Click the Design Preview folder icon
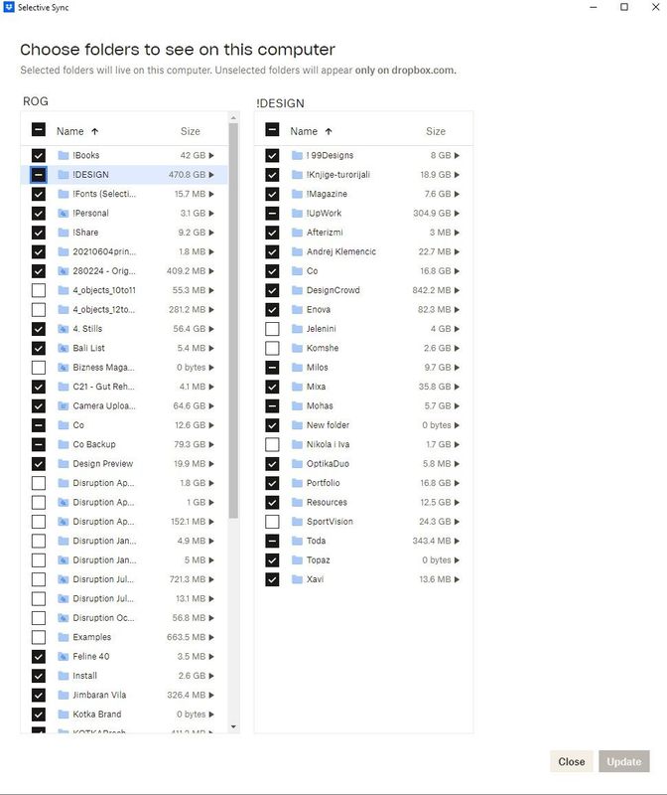 click(64, 463)
